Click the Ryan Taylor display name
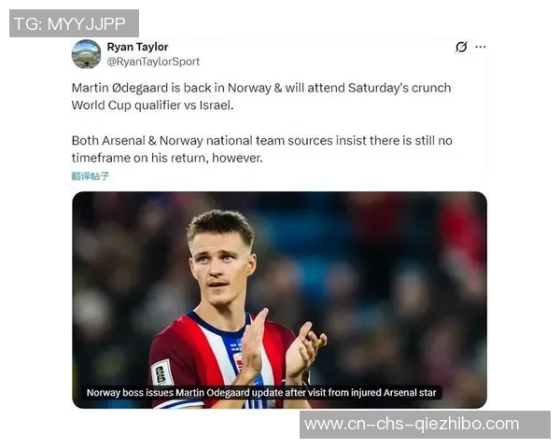 point(137,47)
